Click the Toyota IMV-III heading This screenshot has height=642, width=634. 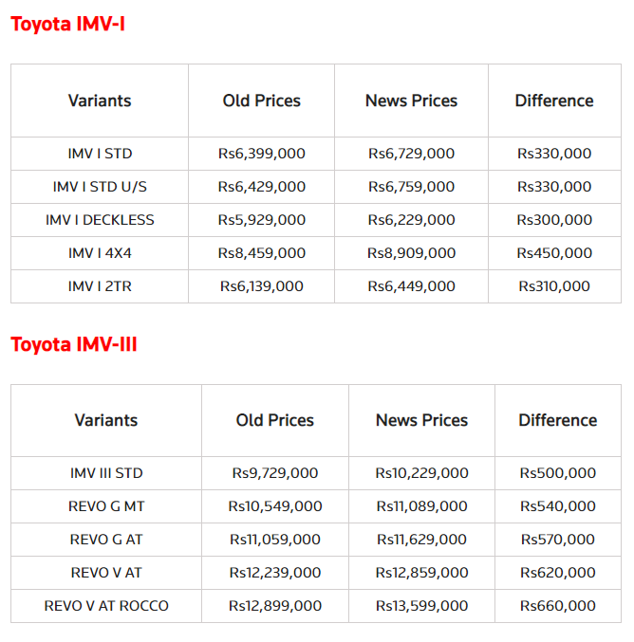[x=74, y=343]
